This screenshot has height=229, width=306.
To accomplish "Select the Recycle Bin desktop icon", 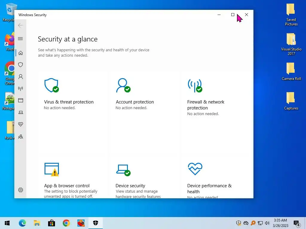I will (x=8, y=12).
